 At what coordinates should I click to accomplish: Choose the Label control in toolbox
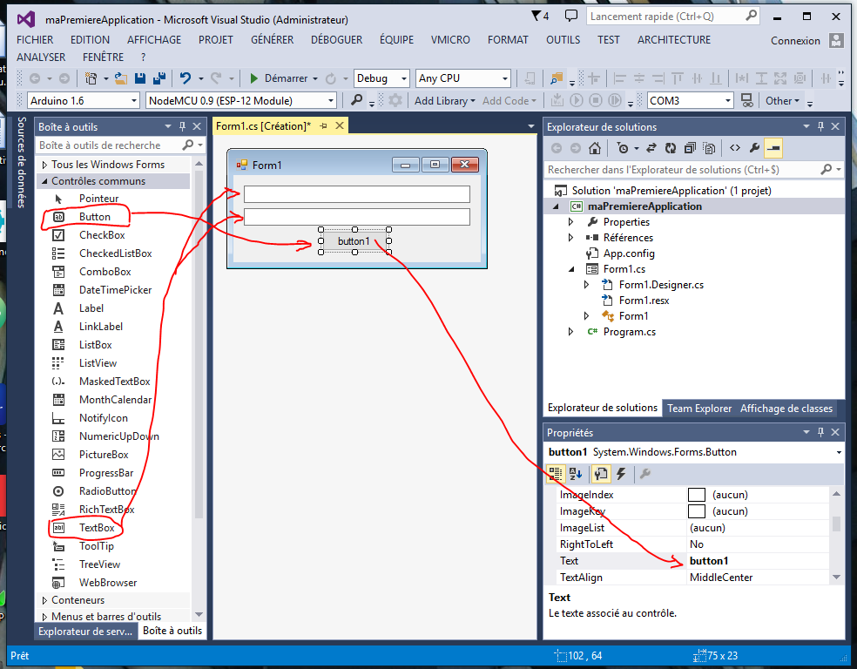click(x=91, y=308)
